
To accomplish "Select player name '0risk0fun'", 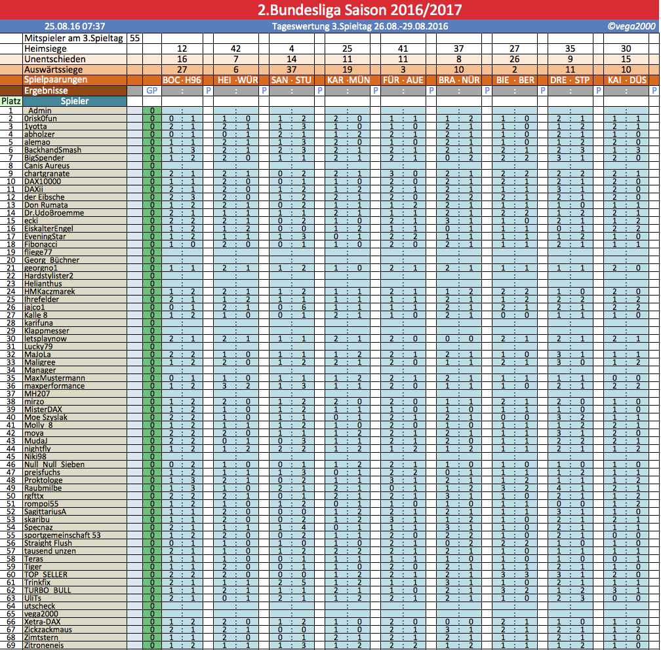I will [x=41, y=119].
